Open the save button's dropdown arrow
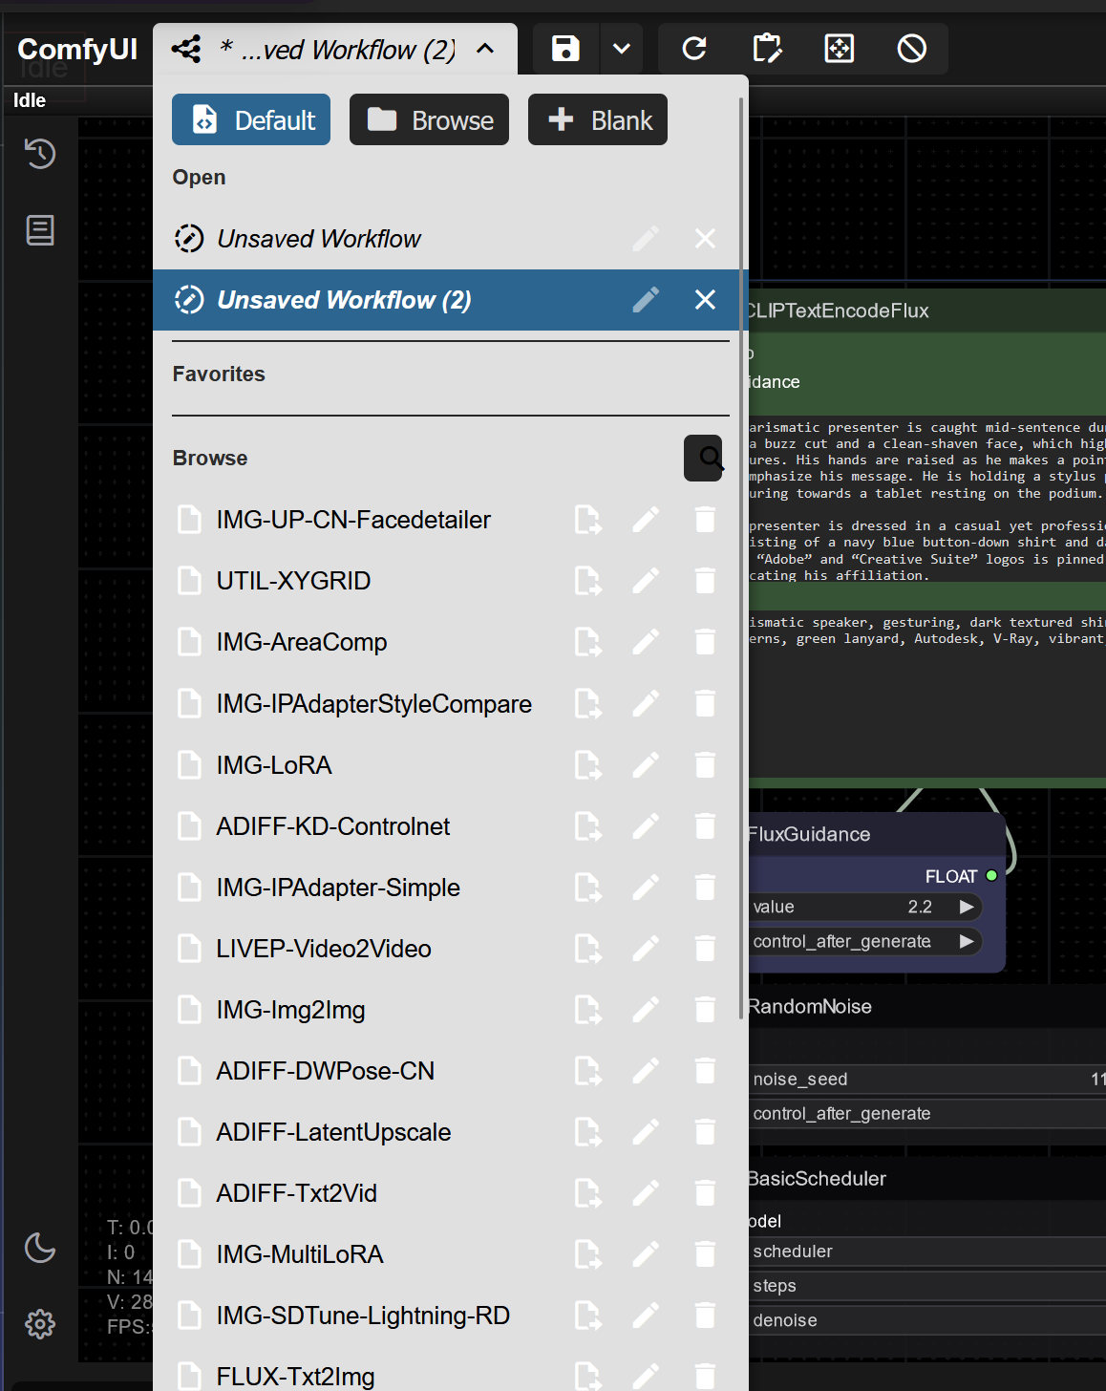Screen dimensions: 1106x1391 click(x=621, y=48)
